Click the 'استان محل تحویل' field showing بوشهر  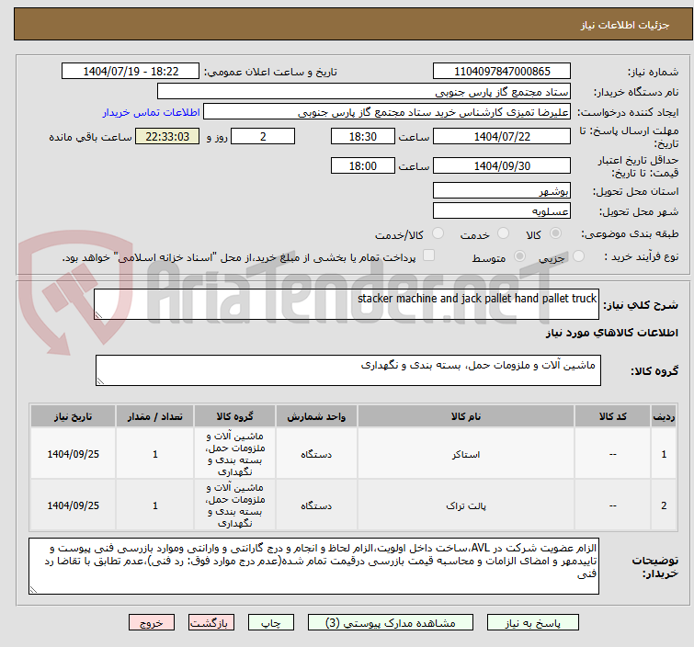pos(502,191)
